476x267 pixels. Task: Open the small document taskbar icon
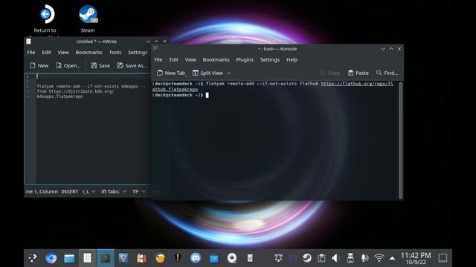click(250, 258)
